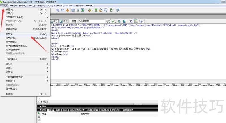Choose 保存(S) from File menu
Image resolution: width=226 pixels, height=123 pixels.
coord(25,34)
